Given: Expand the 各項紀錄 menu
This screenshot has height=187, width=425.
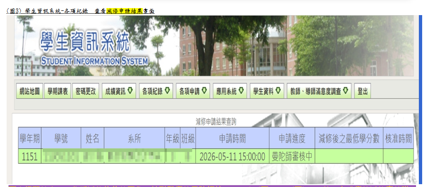Looking at the screenshot, I should click(156, 91).
